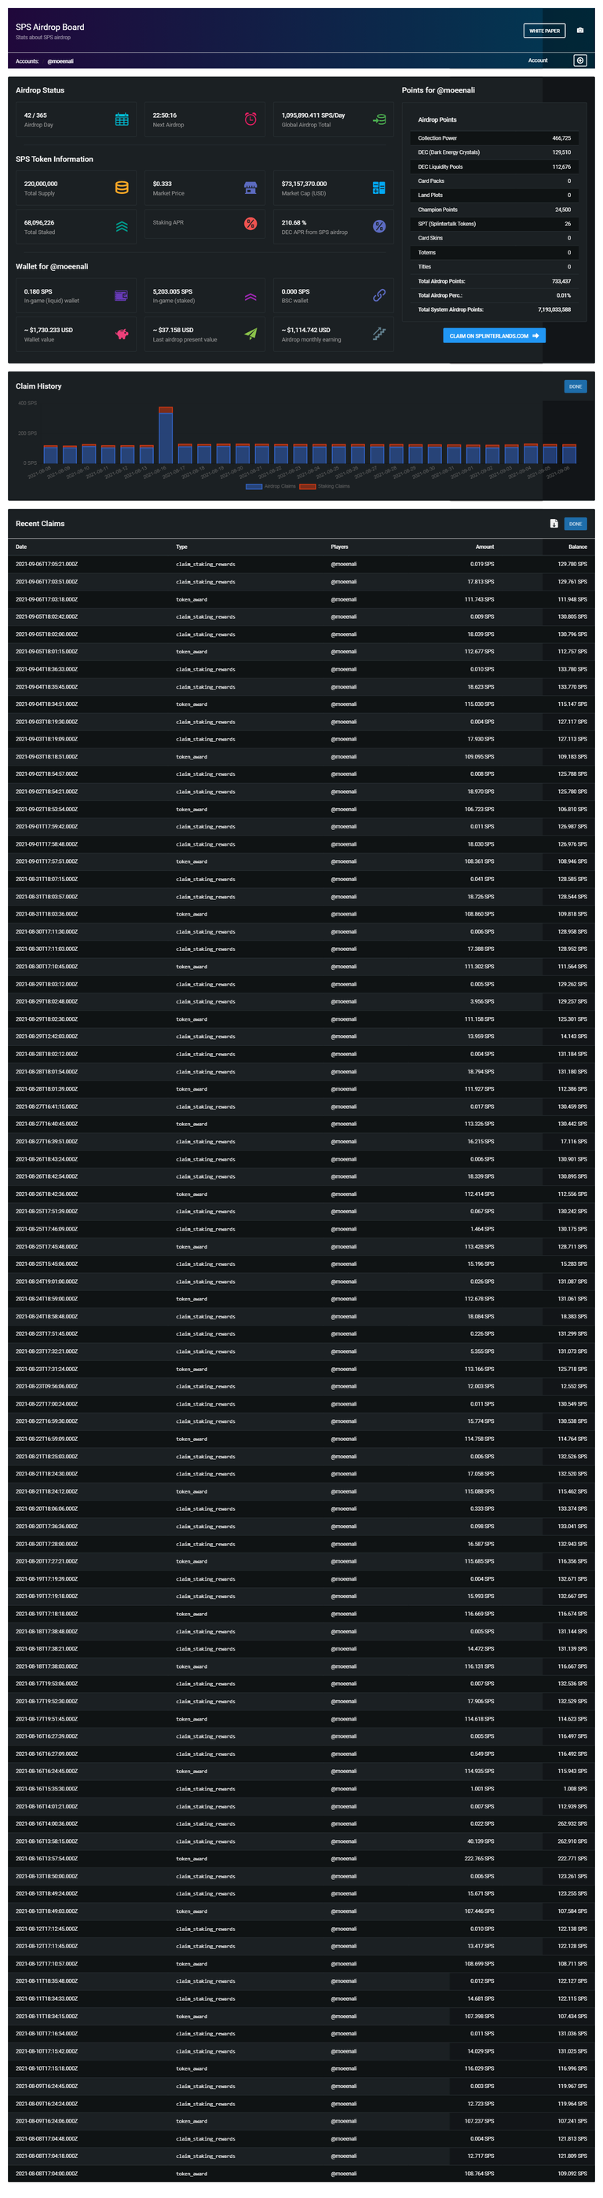Click the Airdrop Day calendar icon
This screenshot has height=2198, width=603.
coord(122,119)
